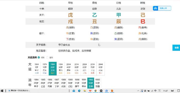Open the black square app in taskbar
This screenshot has width=180, height=93.
point(101,91)
